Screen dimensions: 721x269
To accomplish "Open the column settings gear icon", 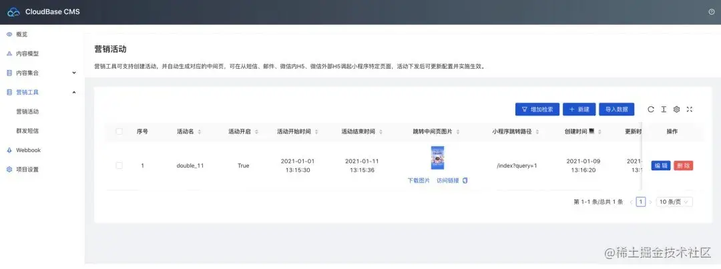I will coord(676,109).
